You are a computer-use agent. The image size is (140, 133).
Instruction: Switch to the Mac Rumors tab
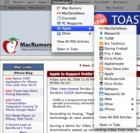click(x=115, y=8)
